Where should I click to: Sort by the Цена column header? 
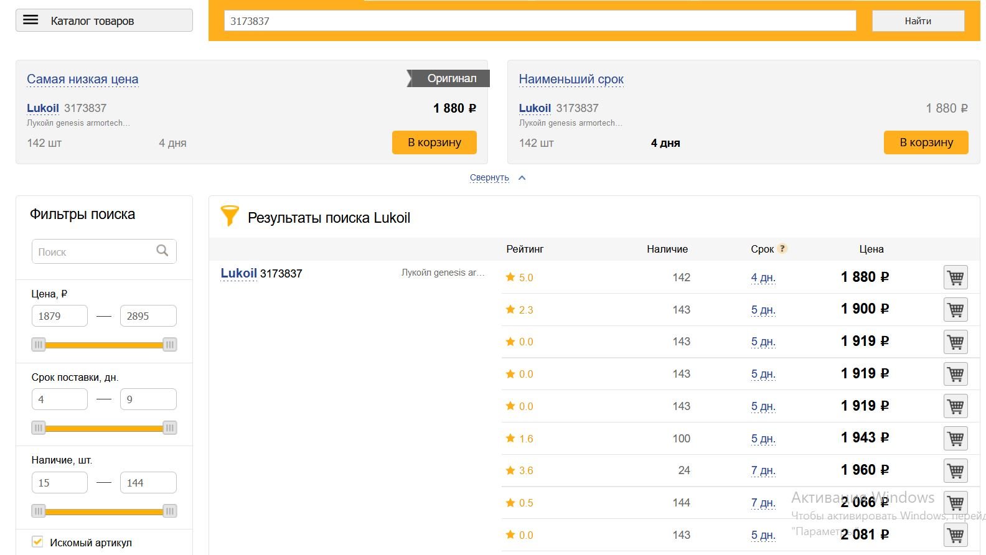pyautogui.click(x=871, y=249)
